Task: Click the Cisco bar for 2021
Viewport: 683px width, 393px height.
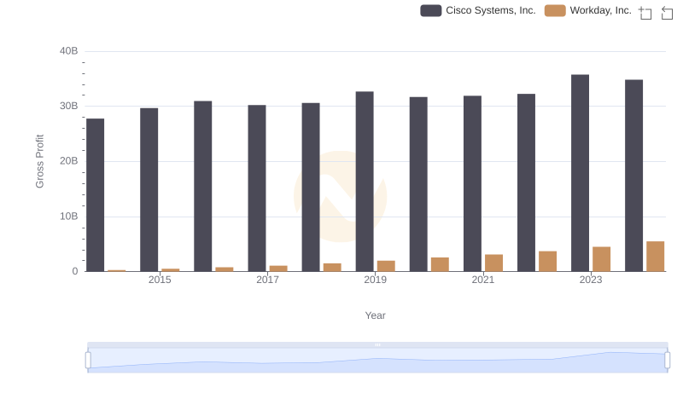Action: coord(473,184)
